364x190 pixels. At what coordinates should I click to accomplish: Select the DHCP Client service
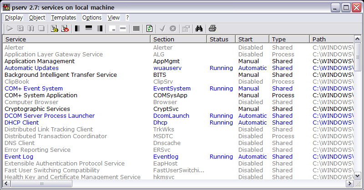point(178,122)
